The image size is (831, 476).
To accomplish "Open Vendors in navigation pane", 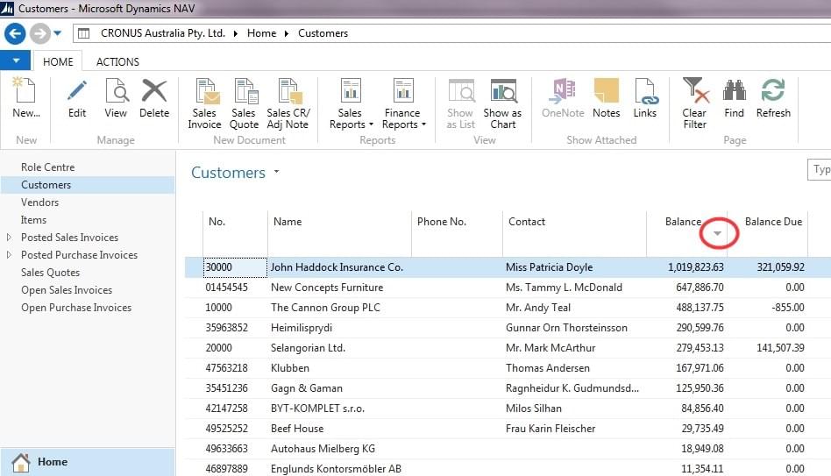I will 39,202.
